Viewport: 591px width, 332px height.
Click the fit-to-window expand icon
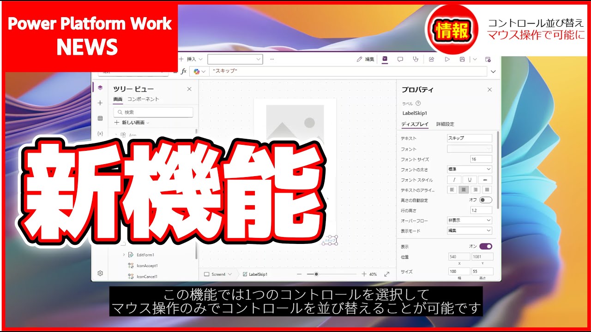386,274
